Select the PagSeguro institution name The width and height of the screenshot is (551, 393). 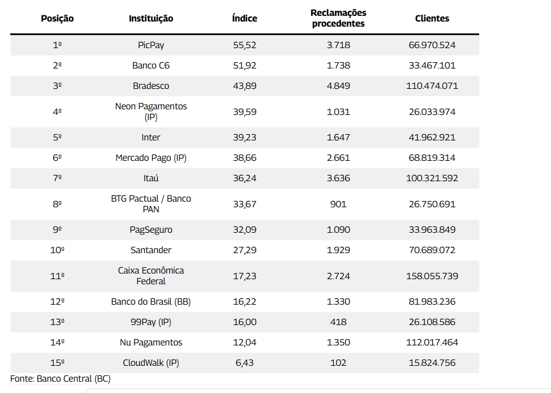pos(151,229)
